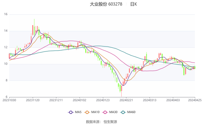Select the 12 price axis label
Viewport: 203px width, 124px height.
pyautogui.click(x=6, y=47)
